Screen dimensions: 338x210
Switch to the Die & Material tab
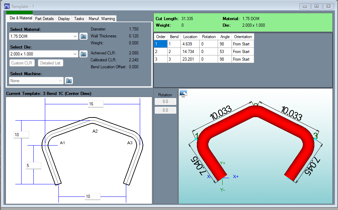click(21, 18)
